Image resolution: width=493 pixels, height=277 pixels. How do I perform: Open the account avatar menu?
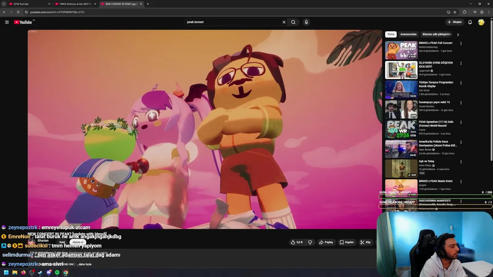481,22
